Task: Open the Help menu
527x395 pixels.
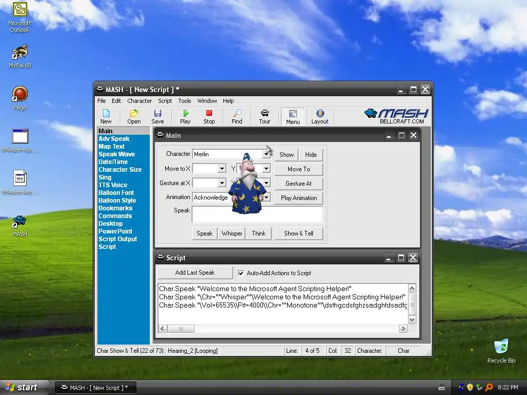Action: tap(228, 101)
